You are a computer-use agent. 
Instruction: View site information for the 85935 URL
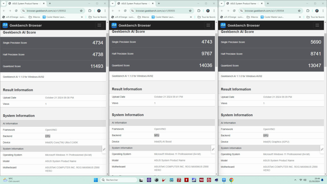coord(133,11)
